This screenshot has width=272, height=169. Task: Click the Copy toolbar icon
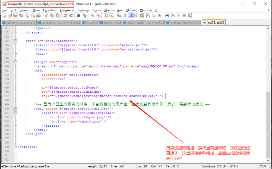point(52,16)
